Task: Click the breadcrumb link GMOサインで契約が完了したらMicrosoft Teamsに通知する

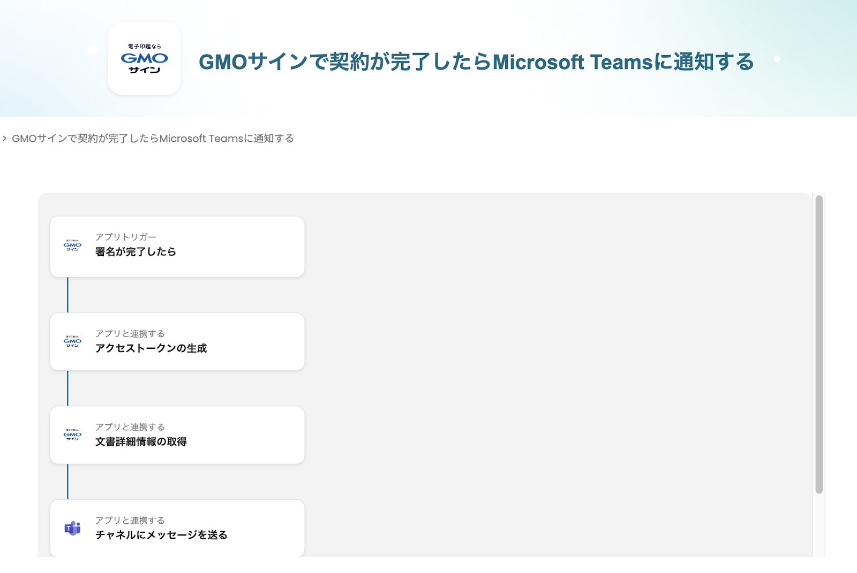Action: 153,139
